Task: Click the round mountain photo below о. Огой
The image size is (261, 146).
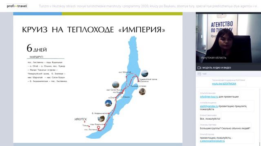Action: (x=108, y=103)
